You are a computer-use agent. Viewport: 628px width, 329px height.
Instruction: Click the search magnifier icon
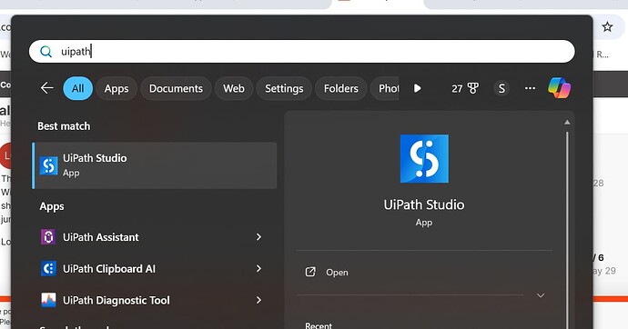point(46,52)
